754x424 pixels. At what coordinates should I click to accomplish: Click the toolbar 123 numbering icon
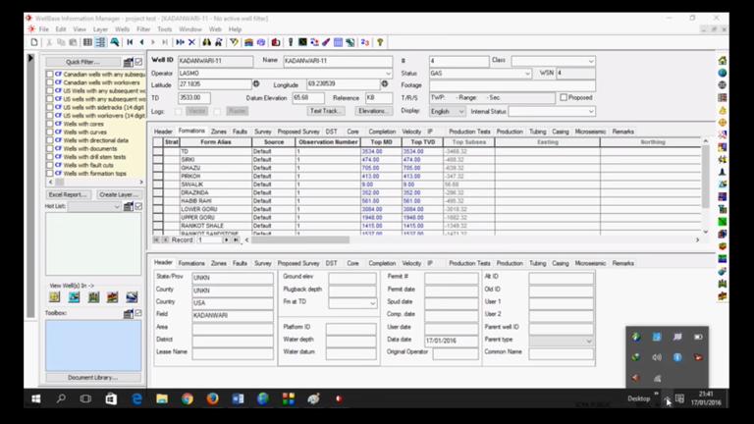[x=365, y=42]
